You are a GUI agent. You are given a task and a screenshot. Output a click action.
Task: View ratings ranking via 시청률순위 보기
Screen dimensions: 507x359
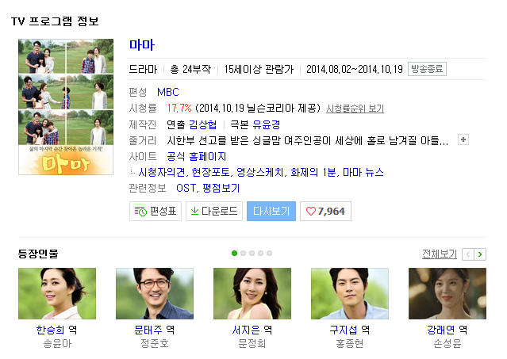[355, 109]
